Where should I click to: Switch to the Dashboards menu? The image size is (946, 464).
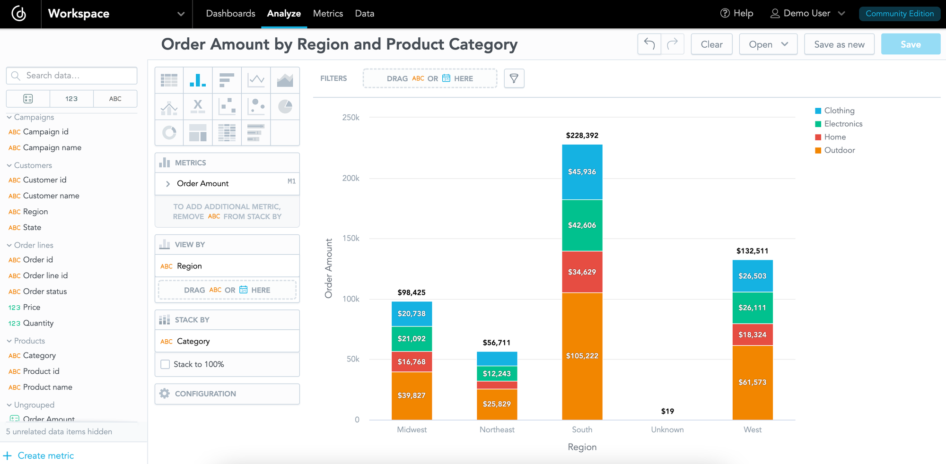point(230,14)
